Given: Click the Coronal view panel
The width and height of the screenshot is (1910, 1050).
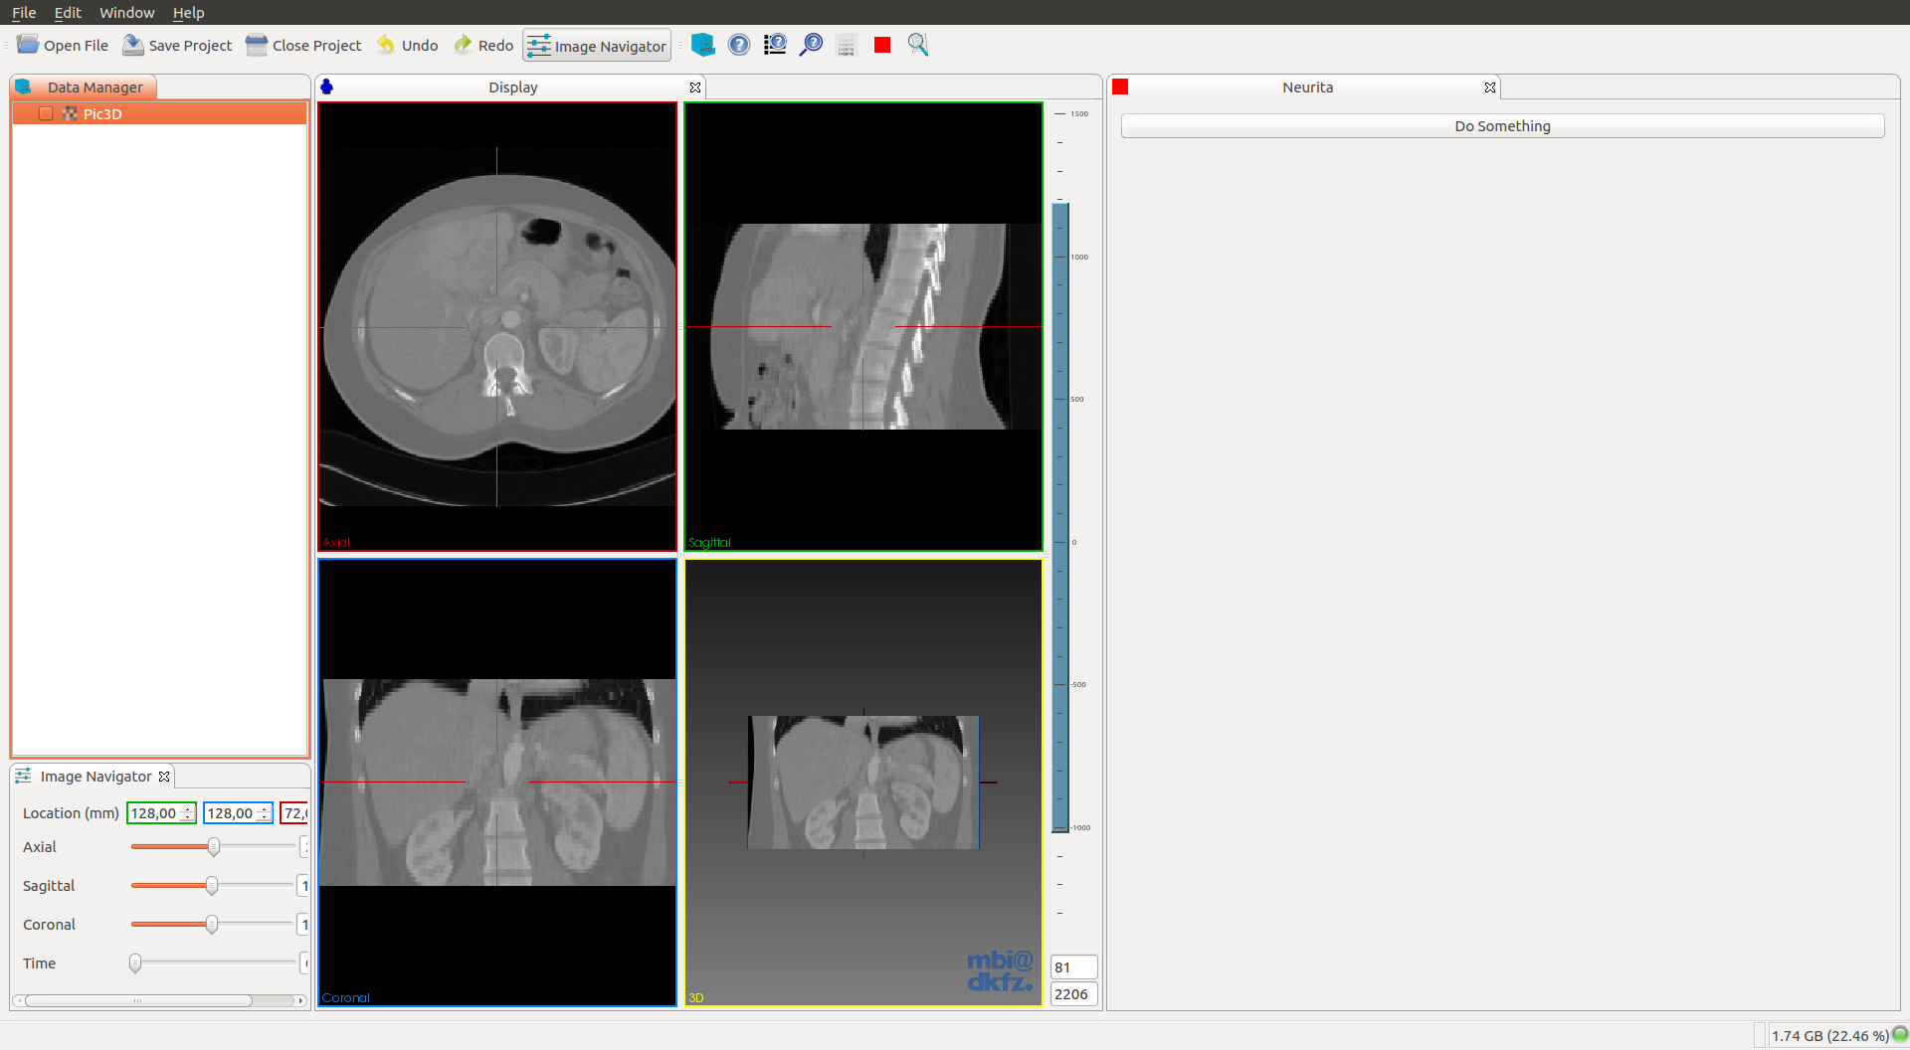Looking at the screenshot, I should [497, 783].
